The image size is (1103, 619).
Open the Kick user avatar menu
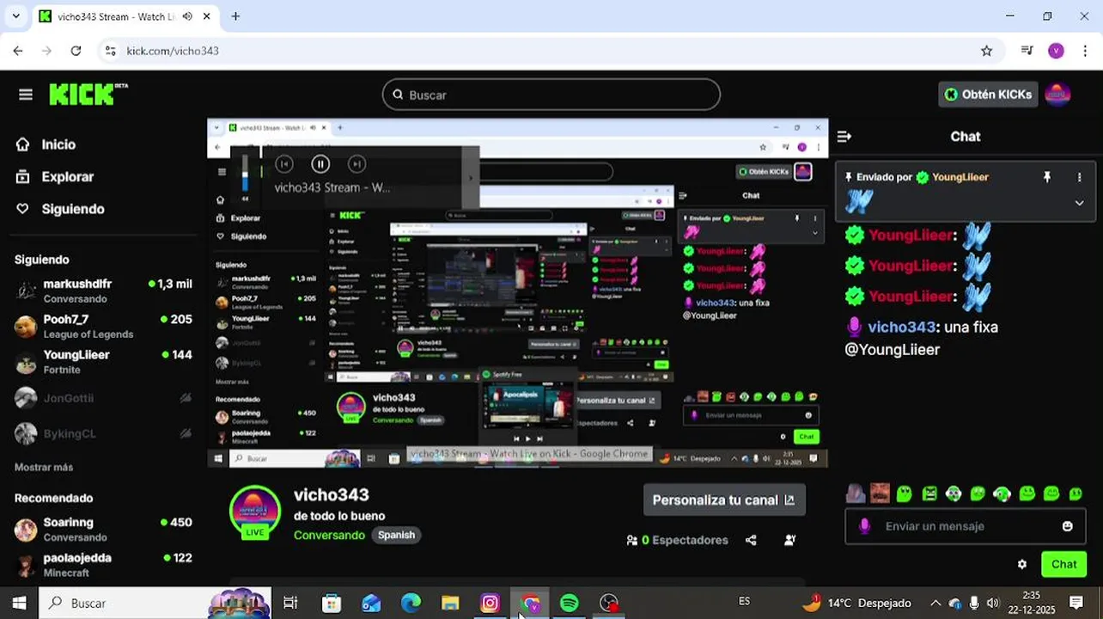pos(1057,95)
